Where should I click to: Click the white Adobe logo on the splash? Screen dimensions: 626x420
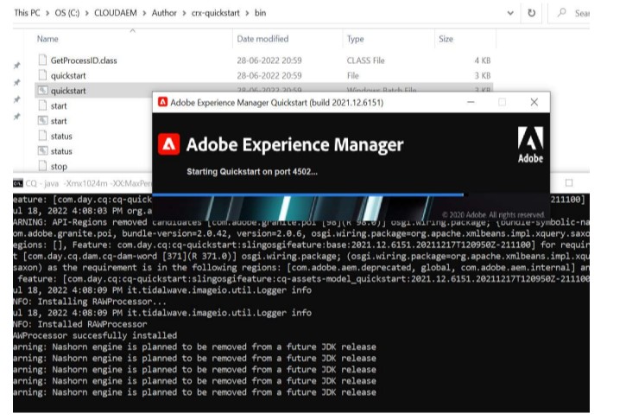530,144
